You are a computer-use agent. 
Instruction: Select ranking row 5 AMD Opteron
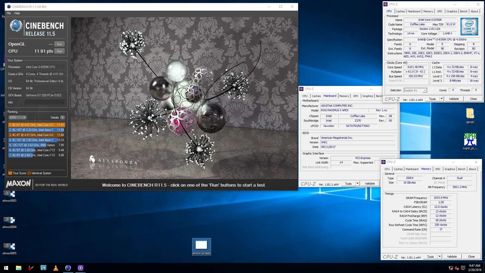click(37, 145)
